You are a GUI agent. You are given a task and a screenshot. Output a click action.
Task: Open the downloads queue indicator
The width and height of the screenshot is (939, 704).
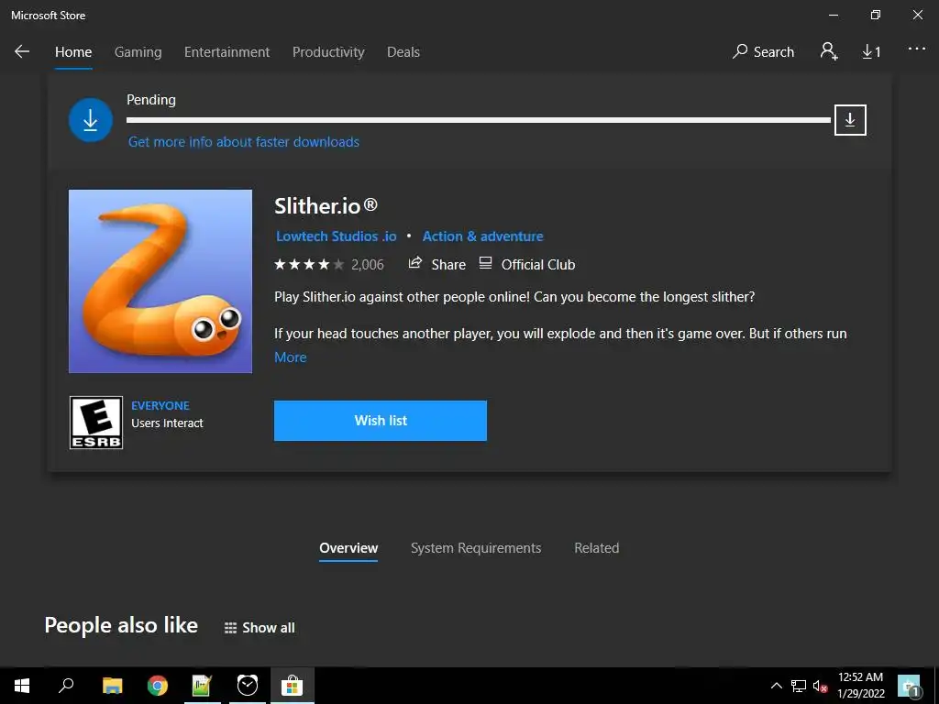[x=871, y=52]
